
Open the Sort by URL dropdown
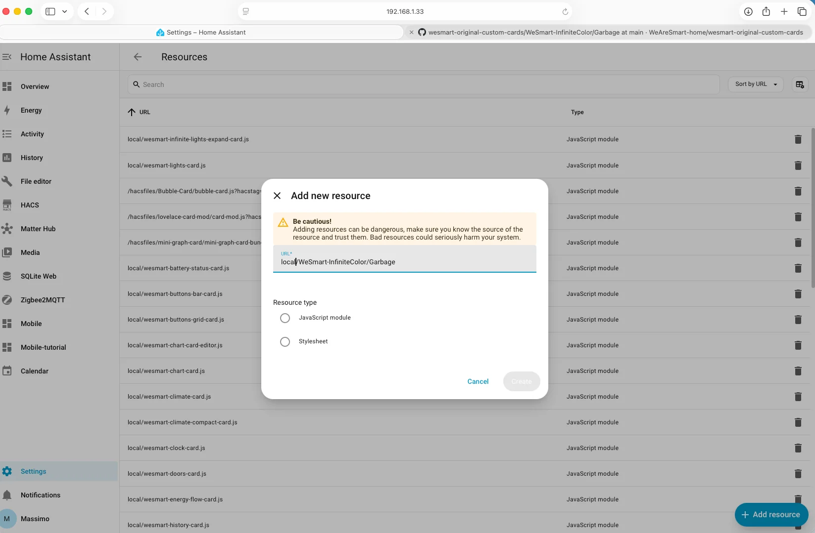[x=756, y=84]
